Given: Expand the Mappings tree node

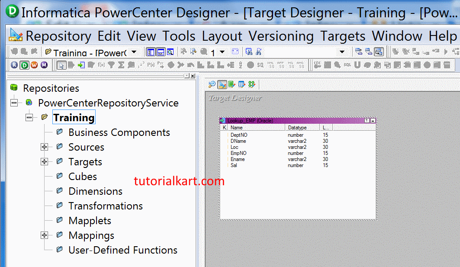Looking at the screenshot, I should coord(45,235).
